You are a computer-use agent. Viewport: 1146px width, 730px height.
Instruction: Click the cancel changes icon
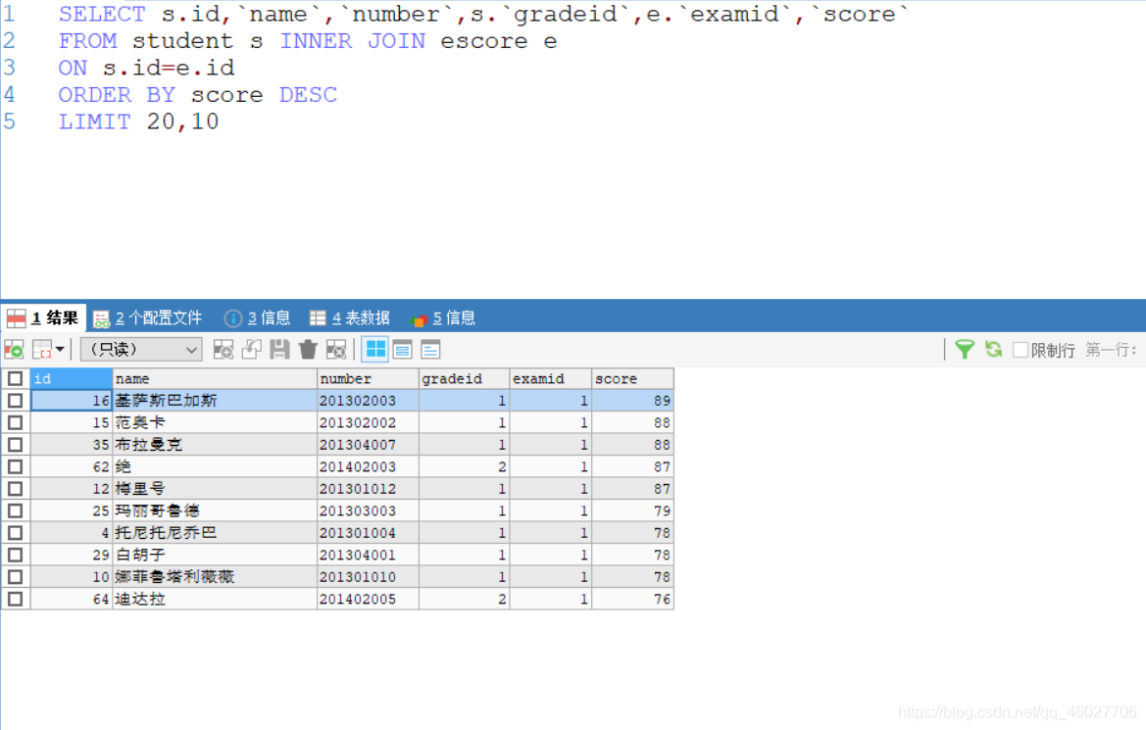click(336, 350)
